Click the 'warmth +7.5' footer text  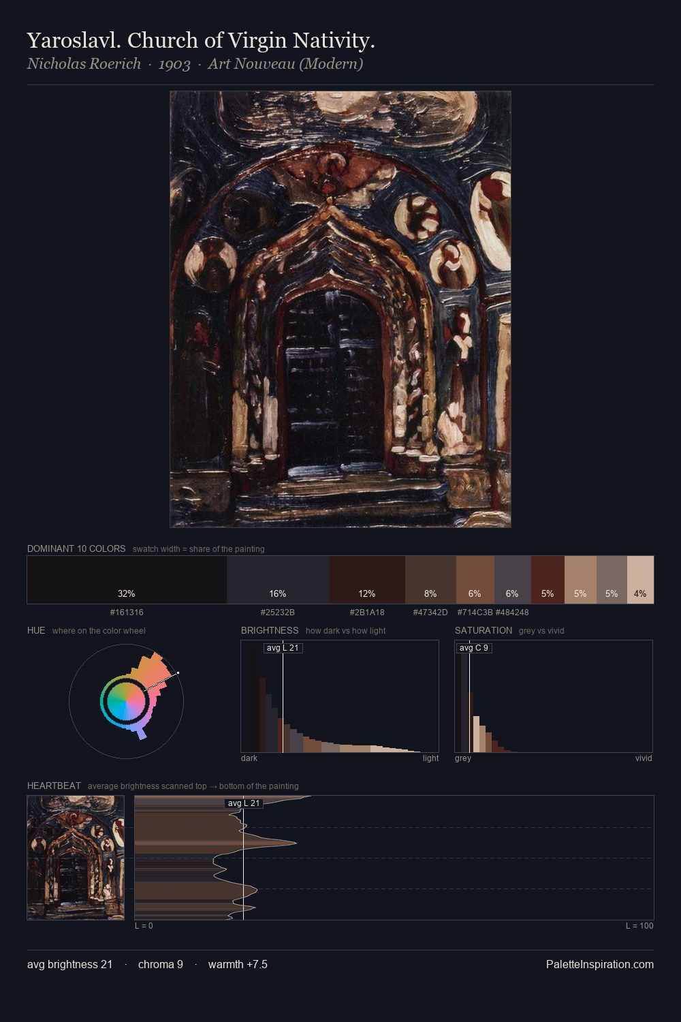[x=238, y=964]
